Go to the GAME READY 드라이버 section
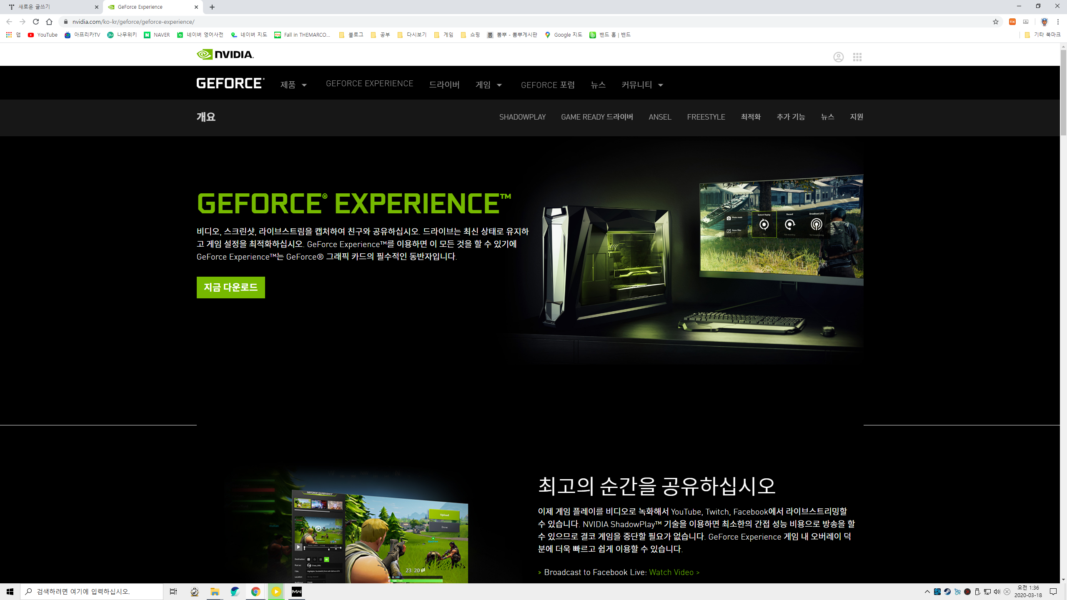 (x=597, y=117)
